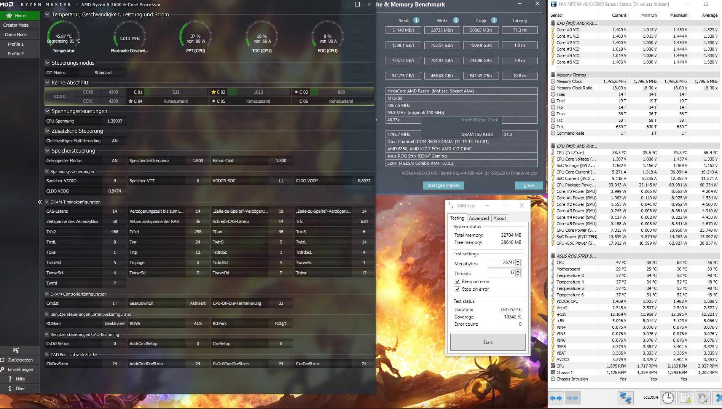Screen dimensions: 722x409
Task: Click the Gleichzeitiges Multithreading AN value
Action: 115,141
